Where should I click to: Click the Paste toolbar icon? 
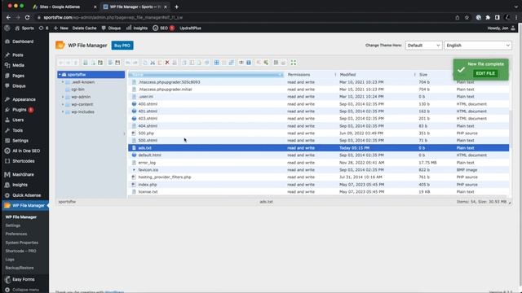(x=160, y=63)
